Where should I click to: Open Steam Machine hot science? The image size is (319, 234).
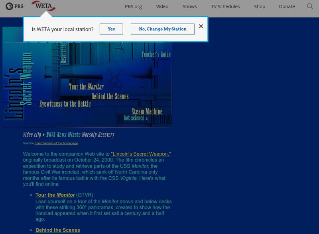[x=147, y=111]
